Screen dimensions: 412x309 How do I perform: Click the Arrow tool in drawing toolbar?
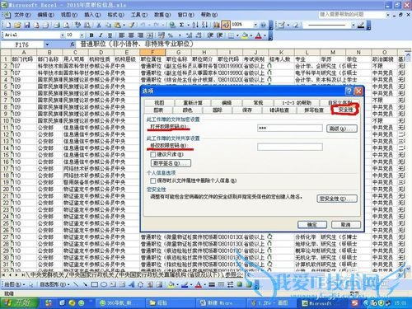[x=85, y=284]
